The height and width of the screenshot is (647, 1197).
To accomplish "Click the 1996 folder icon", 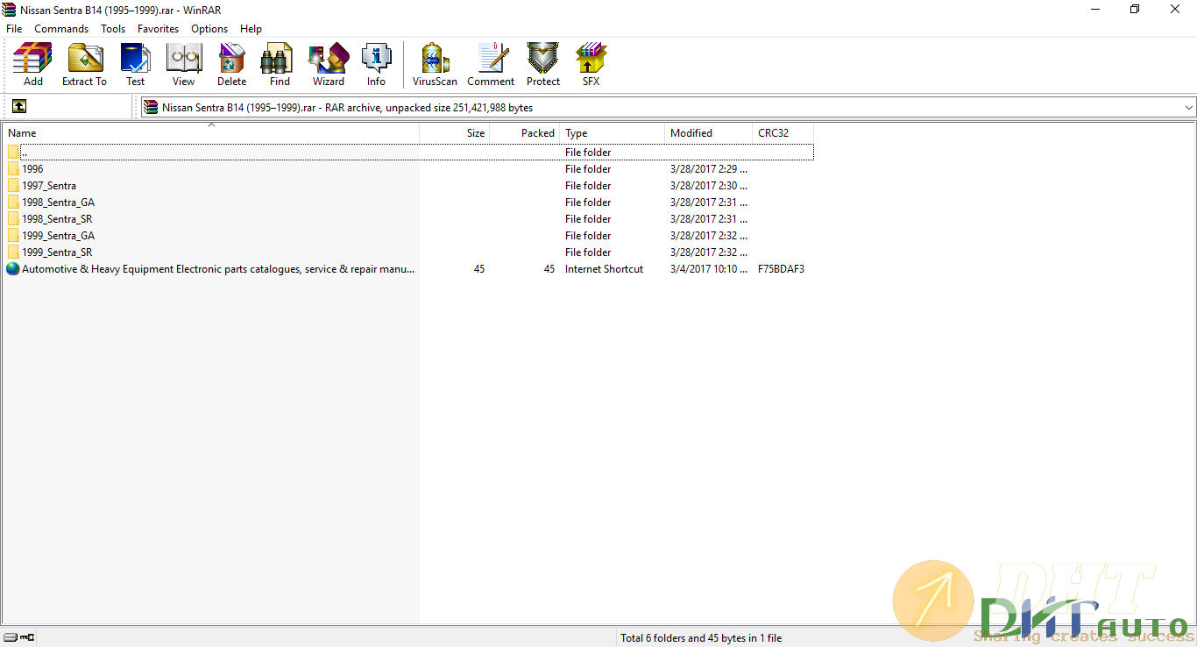I will tap(13, 169).
